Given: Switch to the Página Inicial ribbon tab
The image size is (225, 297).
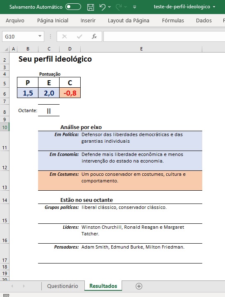Looking at the screenshot, I should point(53,20).
